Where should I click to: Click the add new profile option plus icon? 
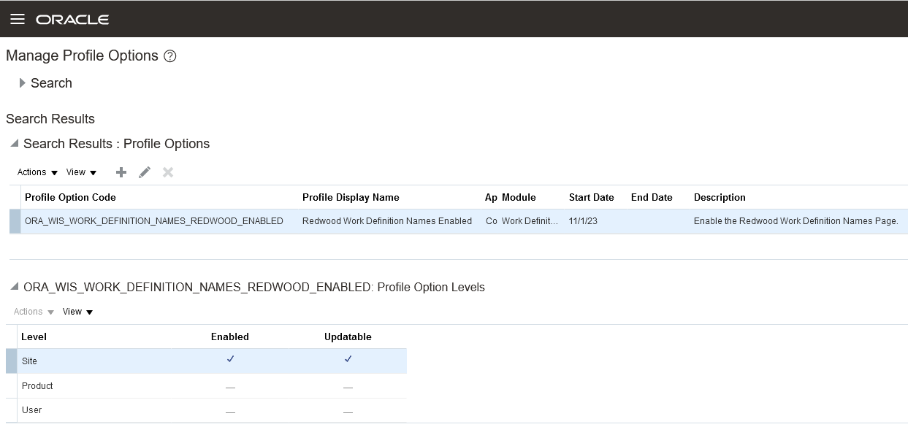(x=121, y=172)
